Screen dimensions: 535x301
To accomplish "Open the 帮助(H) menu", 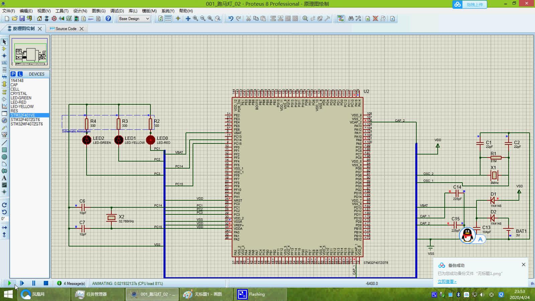I will click(186, 11).
